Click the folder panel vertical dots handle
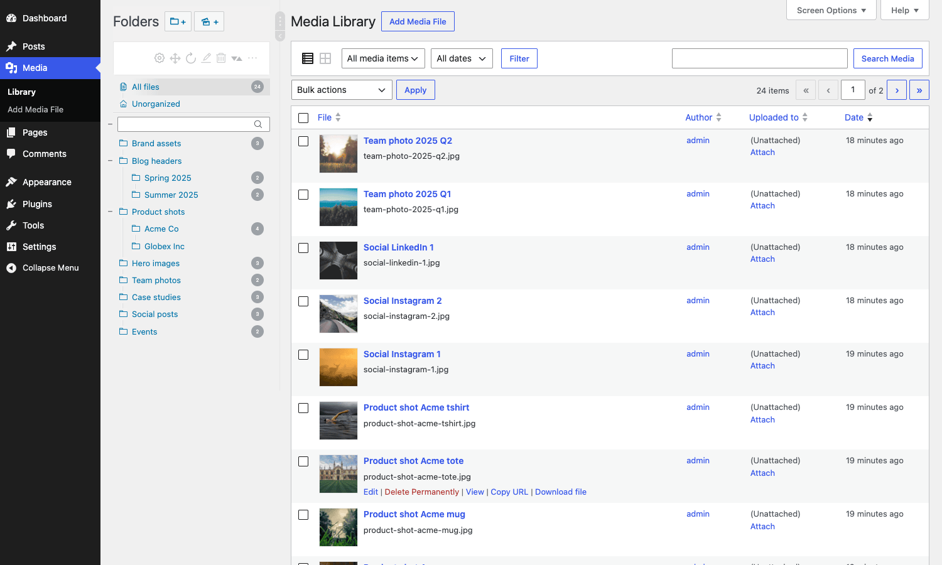Image resolution: width=942 pixels, height=565 pixels. point(280,21)
